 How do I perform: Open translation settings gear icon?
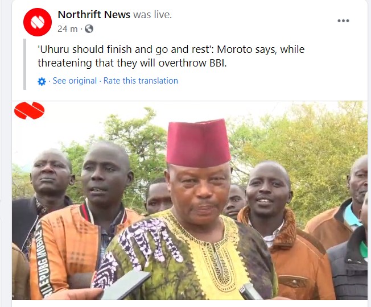click(42, 81)
